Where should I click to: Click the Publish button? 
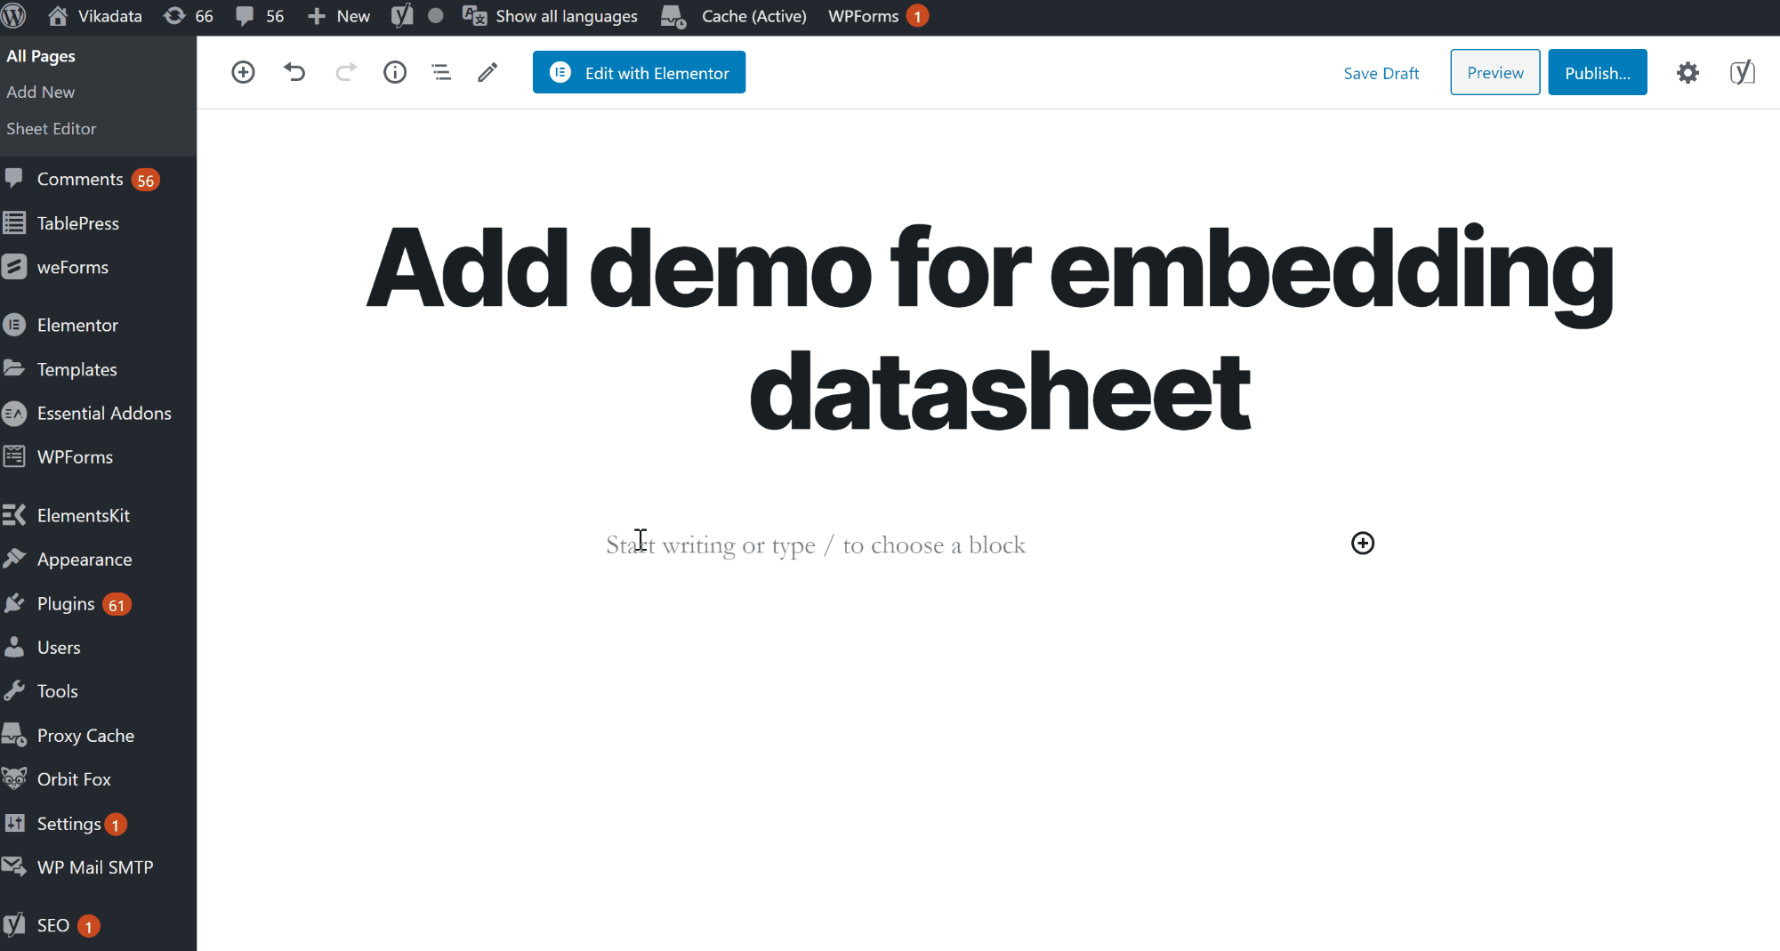point(1597,72)
